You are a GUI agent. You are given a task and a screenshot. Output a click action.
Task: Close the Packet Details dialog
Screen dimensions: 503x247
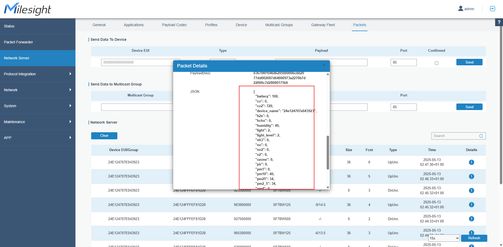coord(324,65)
